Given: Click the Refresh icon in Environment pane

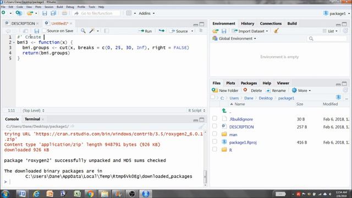Looking at the screenshot, I should 345,31.
